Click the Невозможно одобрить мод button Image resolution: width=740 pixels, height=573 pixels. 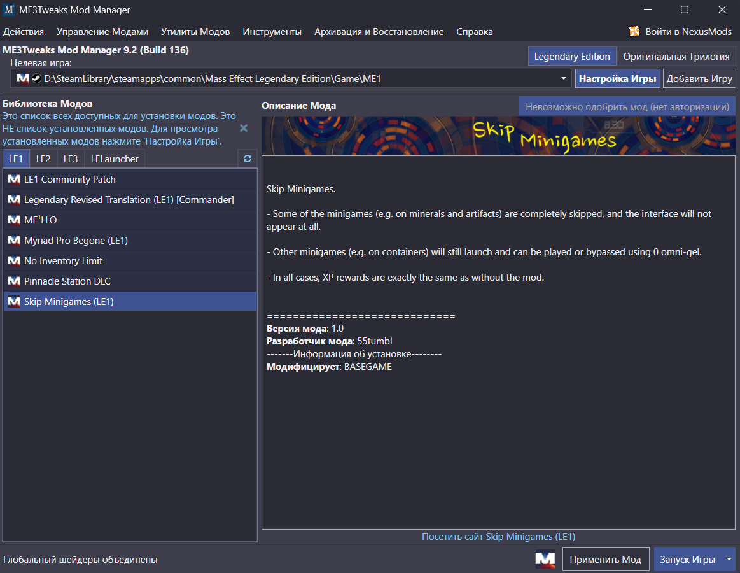click(x=627, y=107)
